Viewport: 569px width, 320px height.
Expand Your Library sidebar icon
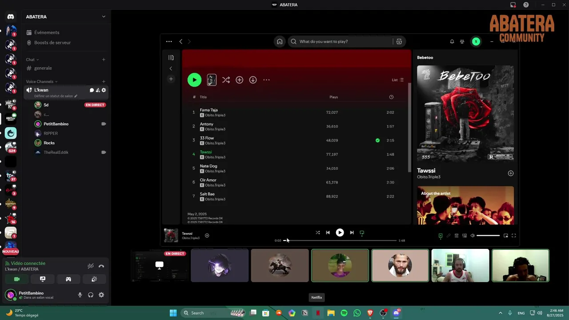tap(171, 57)
